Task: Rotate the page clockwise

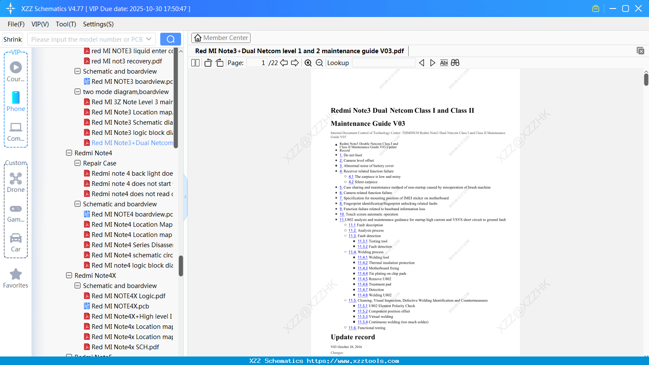Action: 219,63
